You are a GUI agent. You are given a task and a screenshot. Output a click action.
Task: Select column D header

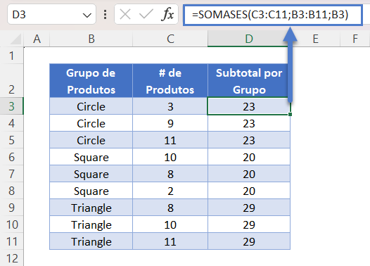[249, 39]
